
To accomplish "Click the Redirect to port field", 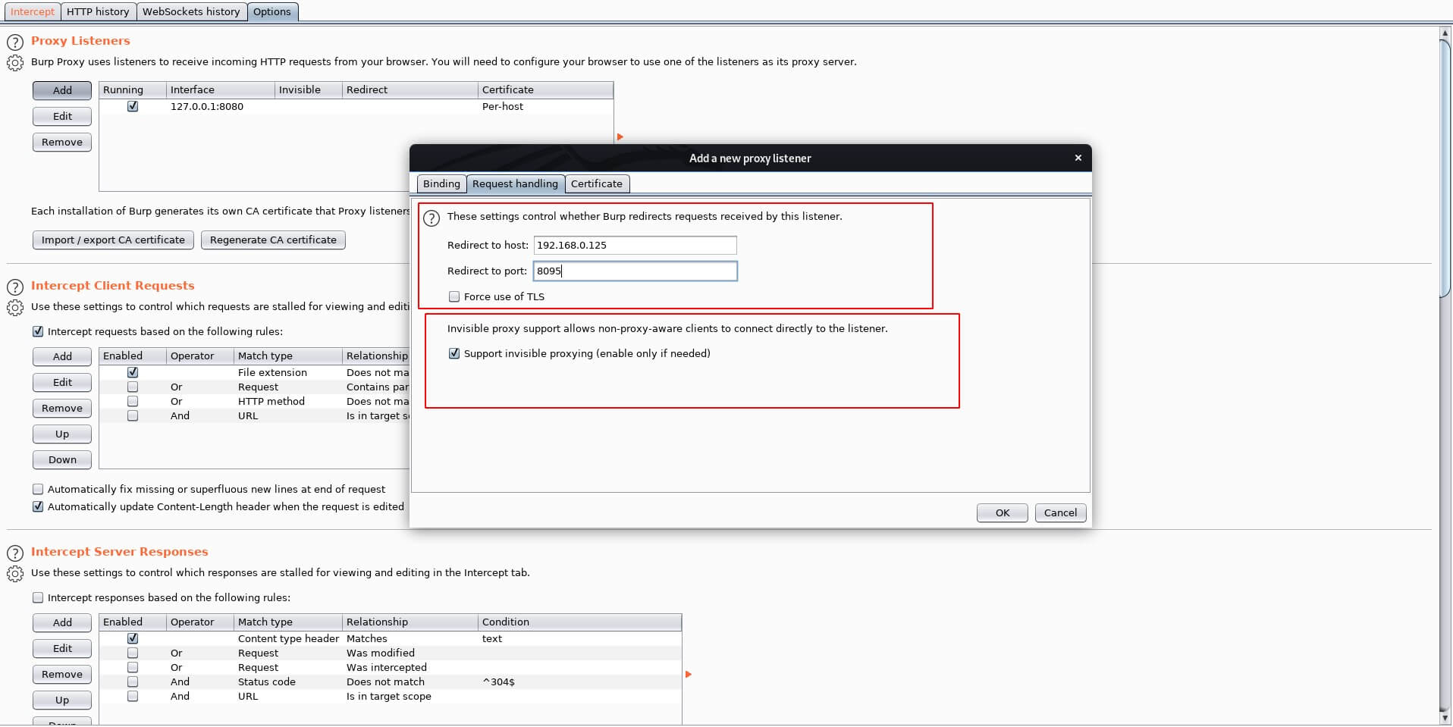I will pos(635,271).
